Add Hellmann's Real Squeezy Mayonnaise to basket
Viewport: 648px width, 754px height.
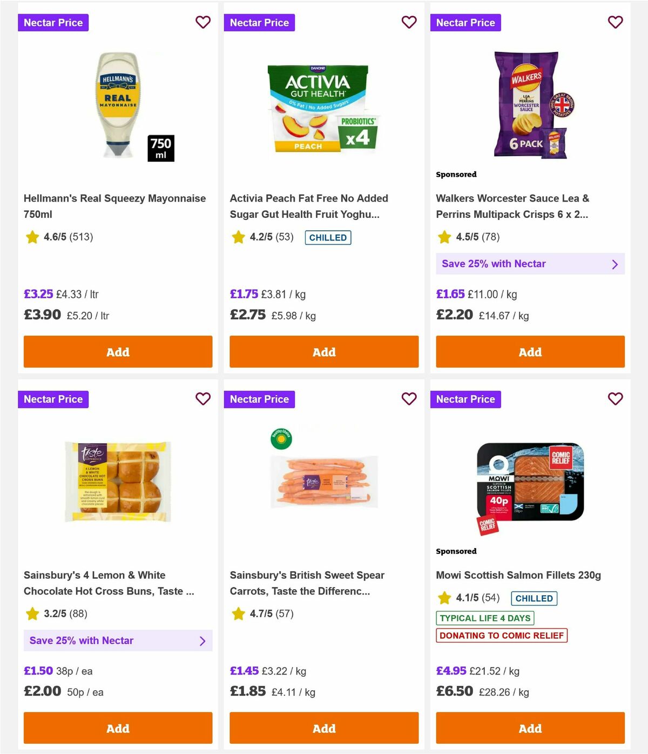point(118,351)
